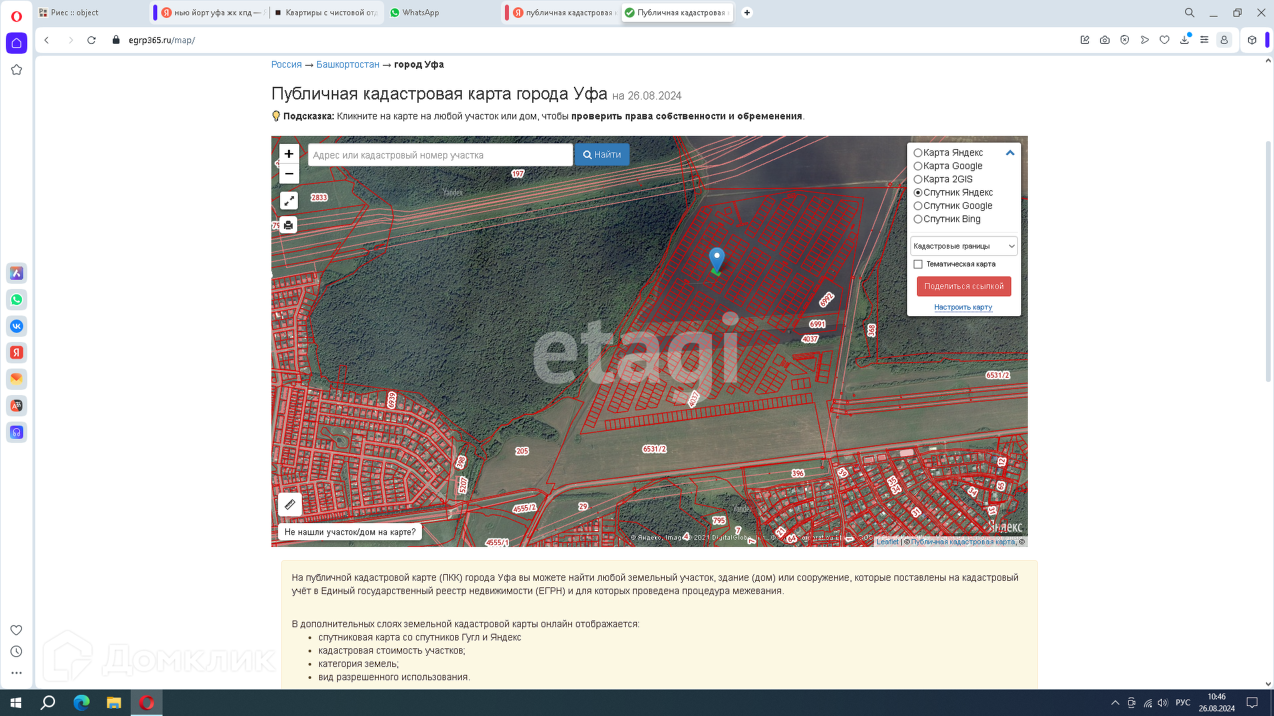Collapse the map layers panel

(1010, 152)
